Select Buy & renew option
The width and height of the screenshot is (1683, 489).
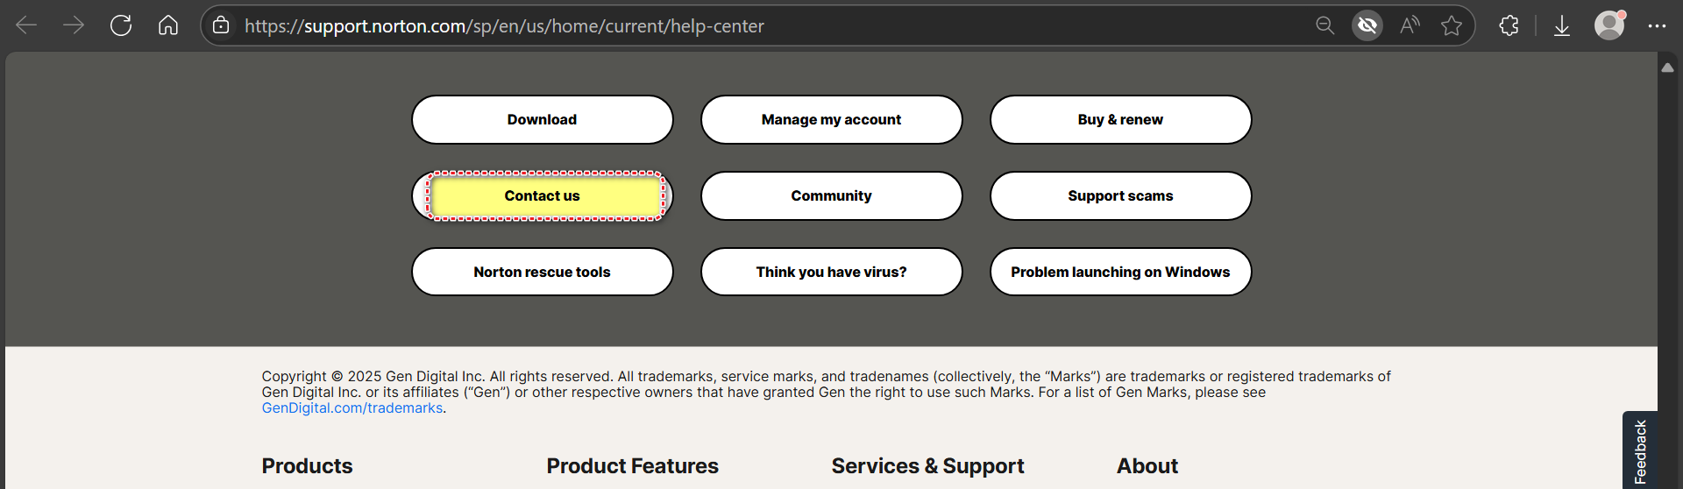pos(1120,120)
